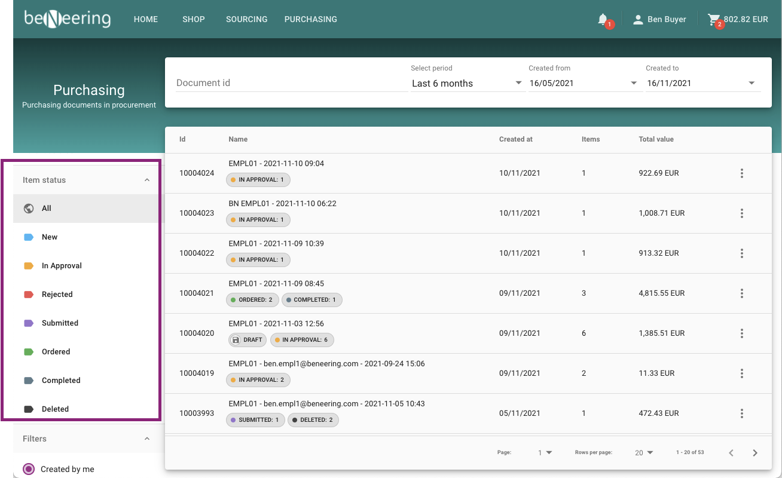Filter by In Approval status
The width and height of the screenshot is (782, 478).
61,266
